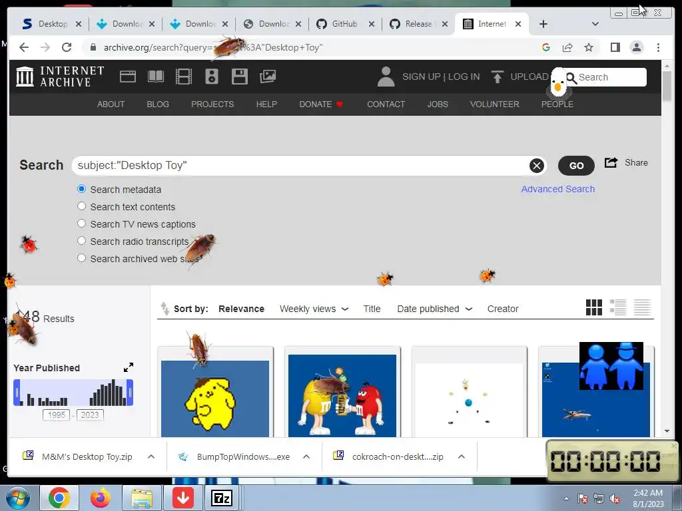Screen dimensions: 682x511
Task: Open the ABOUT menu item
Action: (x=111, y=104)
